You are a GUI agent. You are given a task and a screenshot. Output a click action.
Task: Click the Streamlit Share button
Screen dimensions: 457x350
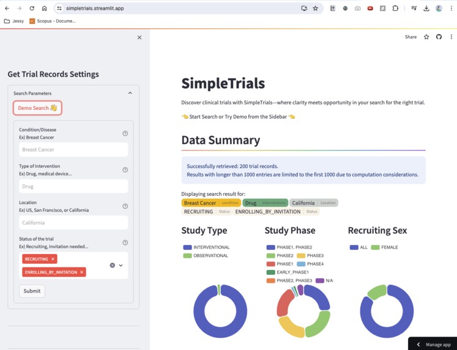tap(411, 37)
